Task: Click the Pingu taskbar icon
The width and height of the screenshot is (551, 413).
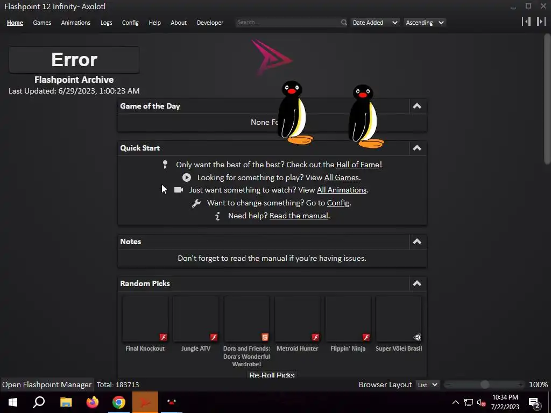Action: click(x=172, y=402)
